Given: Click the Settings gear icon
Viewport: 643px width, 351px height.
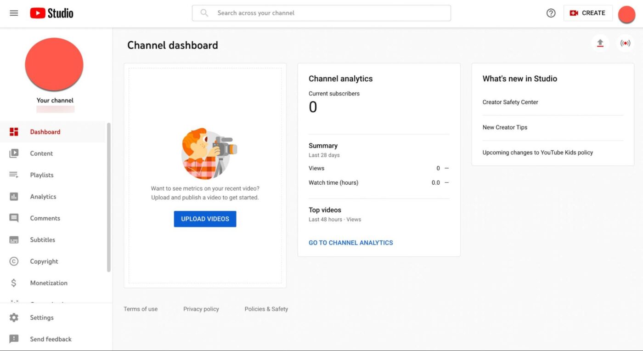Looking at the screenshot, I should [14, 317].
